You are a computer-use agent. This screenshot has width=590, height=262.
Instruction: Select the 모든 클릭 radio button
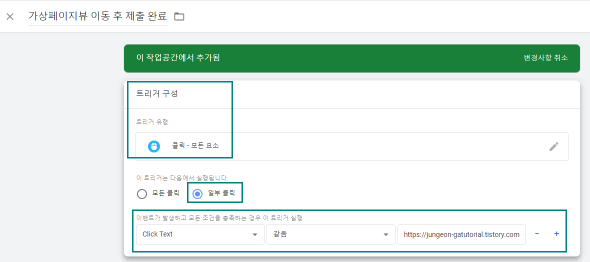point(142,194)
